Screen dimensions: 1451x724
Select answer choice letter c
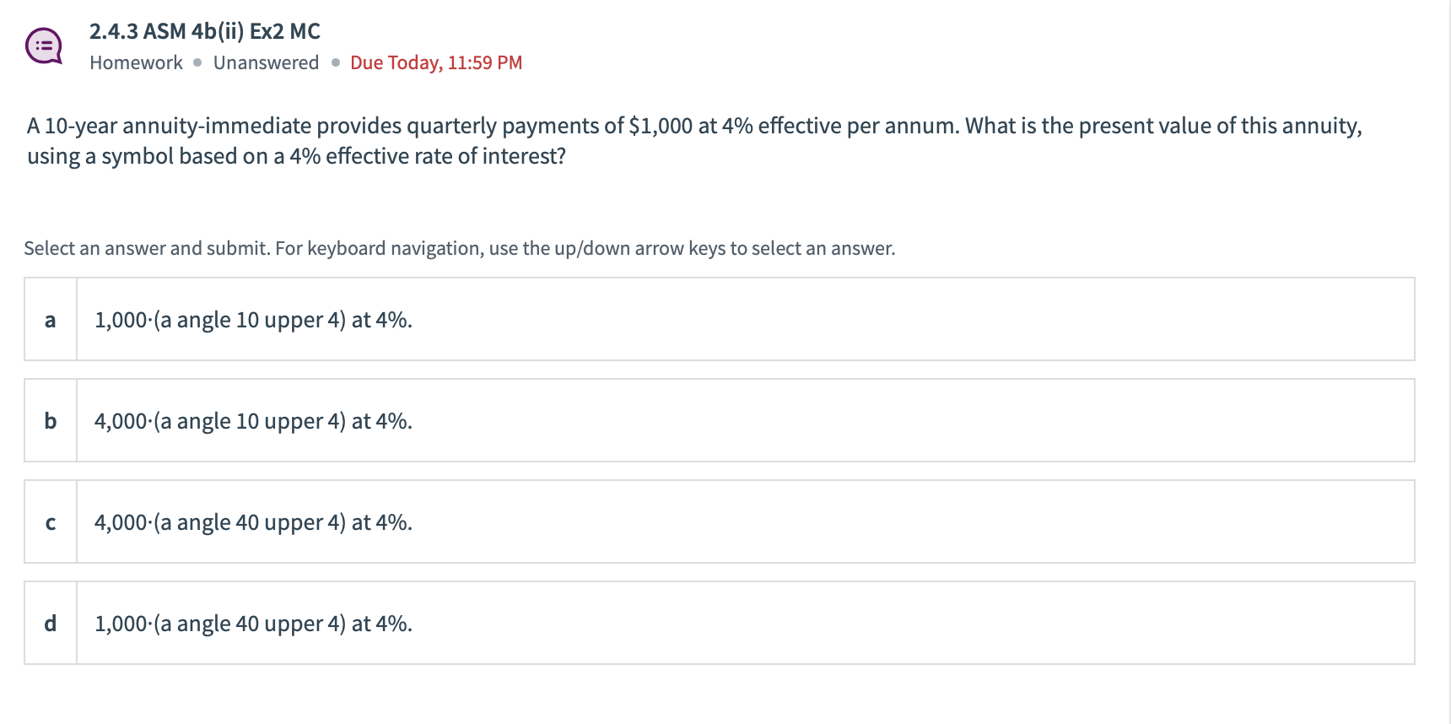[51, 522]
